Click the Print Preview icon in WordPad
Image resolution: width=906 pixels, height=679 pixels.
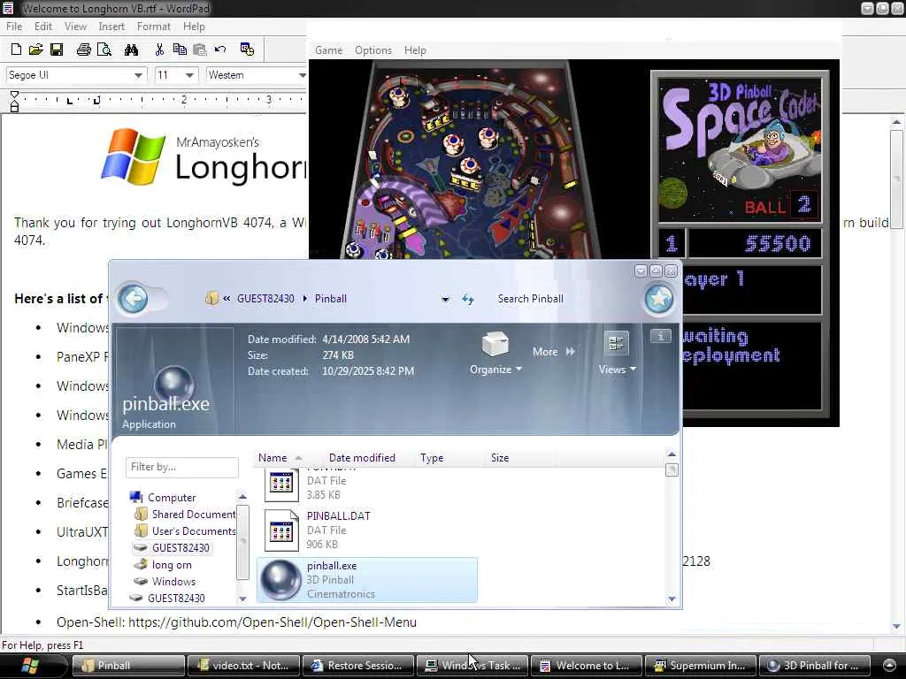point(104,50)
